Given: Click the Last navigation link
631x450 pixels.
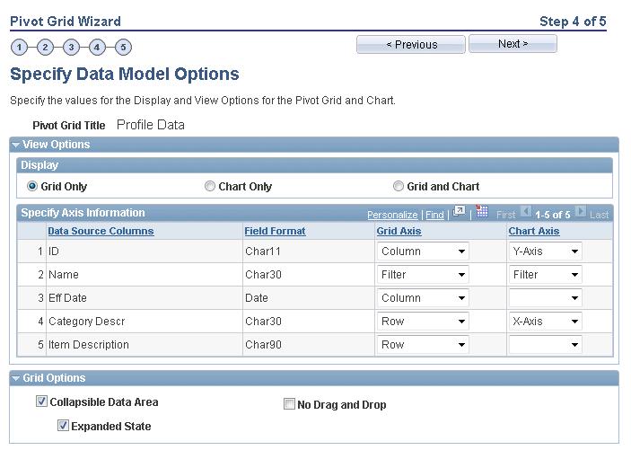Looking at the screenshot, I should pos(600,216).
